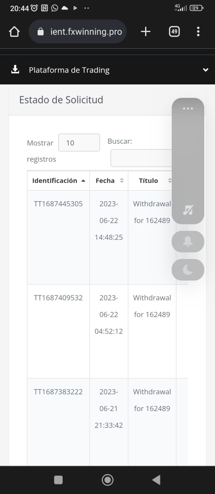This screenshot has width=215, height=494.
Task: Sort table by Identificación column
Action: click(58, 181)
